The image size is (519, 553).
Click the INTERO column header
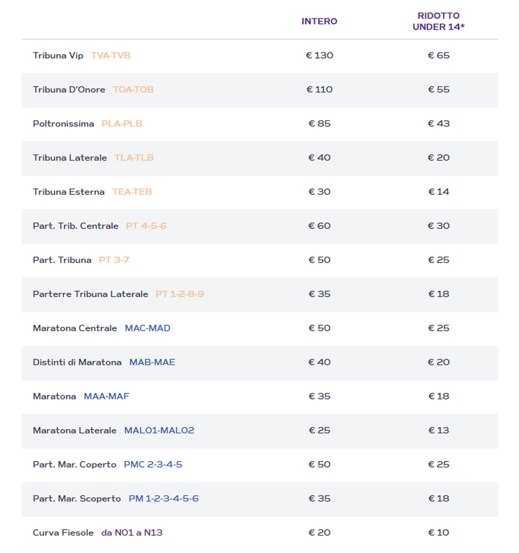tap(319, 22)
